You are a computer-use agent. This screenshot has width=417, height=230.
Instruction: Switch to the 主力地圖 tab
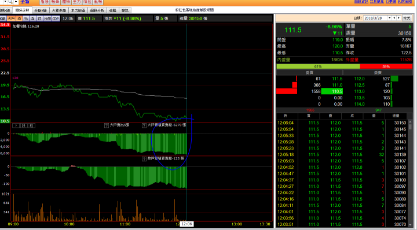(x=78, y=10)
